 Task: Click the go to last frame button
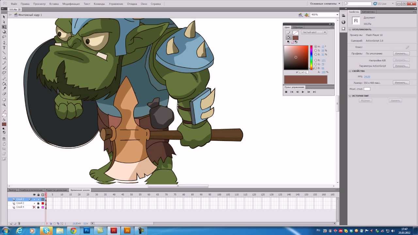[x=314, y=92]
